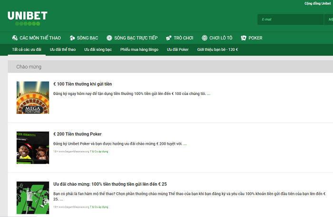The image size is (333, 217).
Task: Switch to the Ưu đãi thể thao tab
Action: [x=63, y=49]
